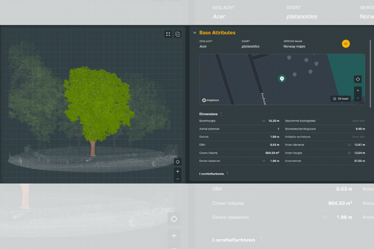374x249 pixels.
Task: Zoom in on the 3D tree view
Action: click(x=178, y=171)
